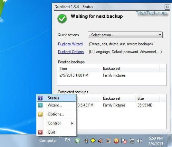Viewport: 172px width, 147px height.
Task: Click the red X Quit icon
Action: tap(40, 132)
